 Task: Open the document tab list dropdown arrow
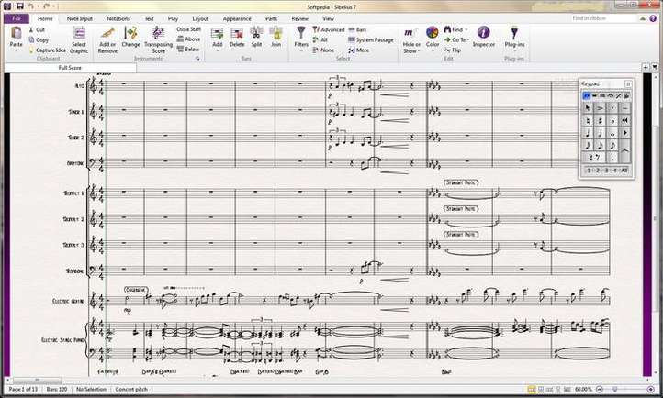click(x=655, y=67)
